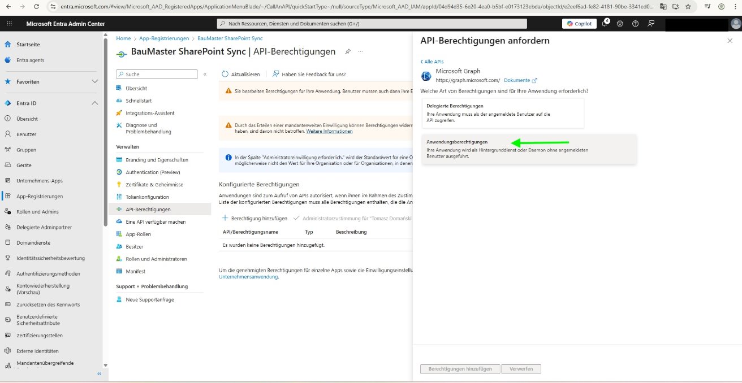
Task: Collapse the Entra ID section chevron
Action: pyautogui.click(x=95, y=103)
